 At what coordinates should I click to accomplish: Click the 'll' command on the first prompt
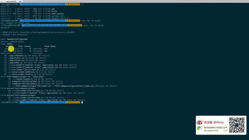(82, 4)
